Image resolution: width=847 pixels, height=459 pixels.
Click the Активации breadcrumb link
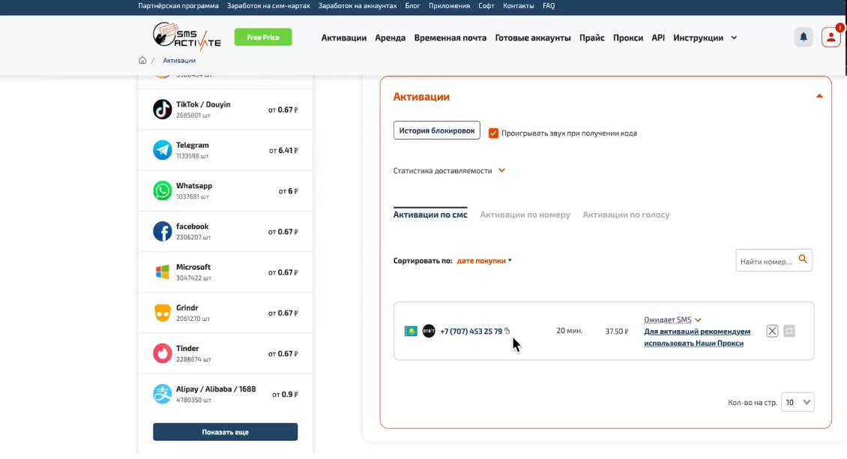click(179, 61)
